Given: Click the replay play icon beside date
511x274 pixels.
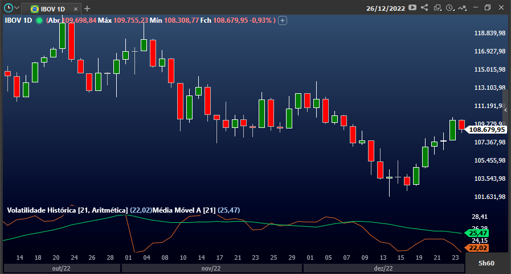Looking at the screenshot, I should [412, 7].
